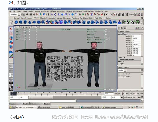
Task: Click the play forward button
Action: 130,94
